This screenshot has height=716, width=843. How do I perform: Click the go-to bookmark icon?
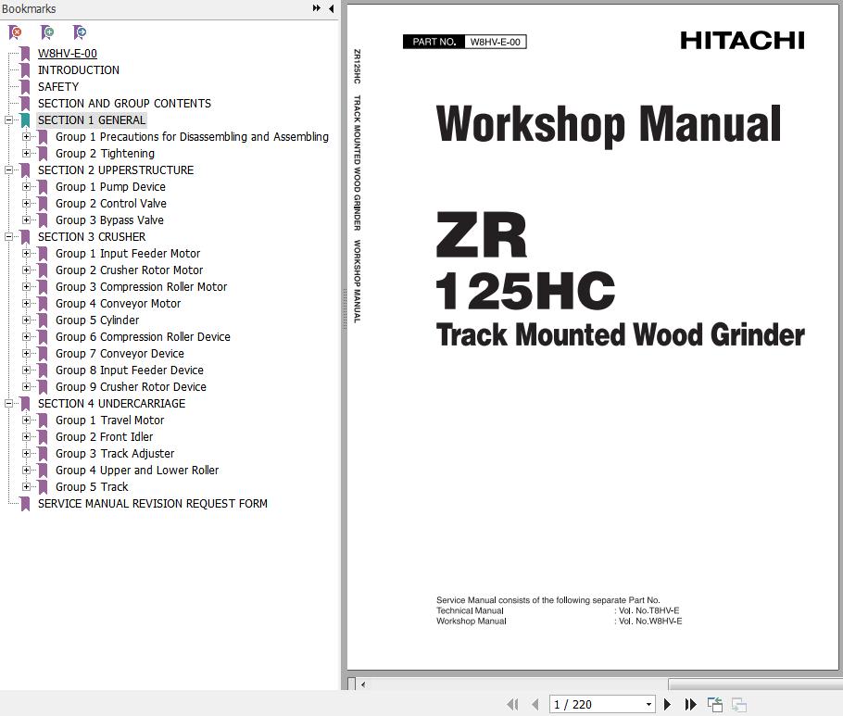coord(80,32)
